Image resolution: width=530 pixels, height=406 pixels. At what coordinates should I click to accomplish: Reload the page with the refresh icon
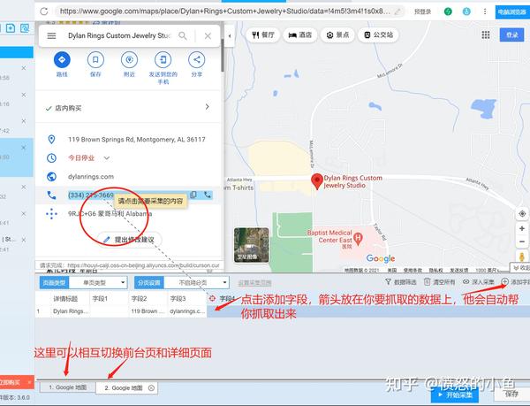[x=44, y=11]
